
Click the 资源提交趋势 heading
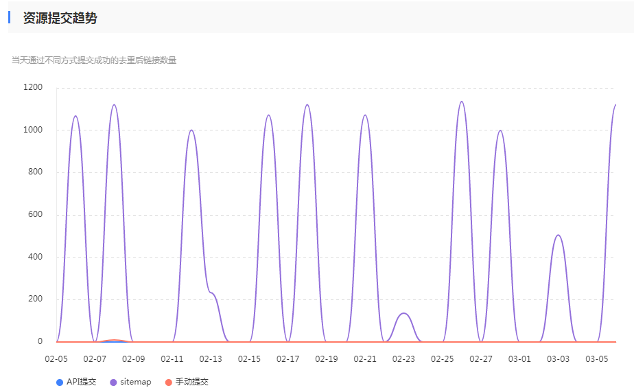click(60, 18)
